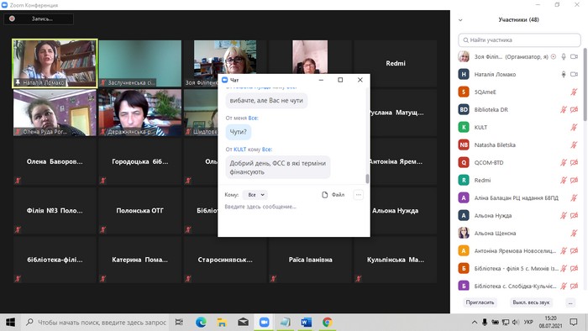Image resolution: width=588 pixels, height=331 pixels.
Task: Click the participants list scrollbar
Action: (585, 84)
